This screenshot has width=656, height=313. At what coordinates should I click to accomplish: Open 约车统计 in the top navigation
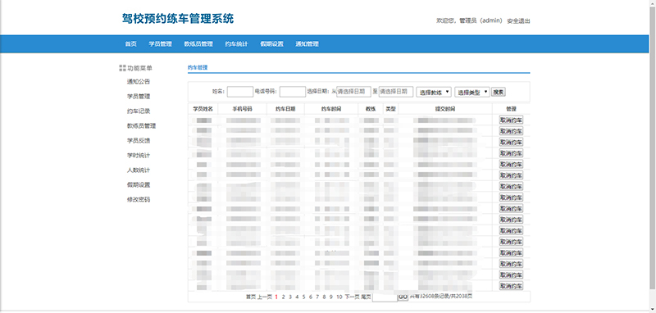[236, 44]
